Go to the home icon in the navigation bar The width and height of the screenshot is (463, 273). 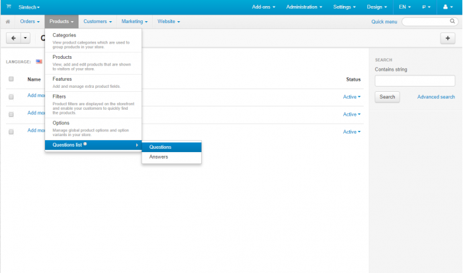pyautogui.click(x=8, y=22)
